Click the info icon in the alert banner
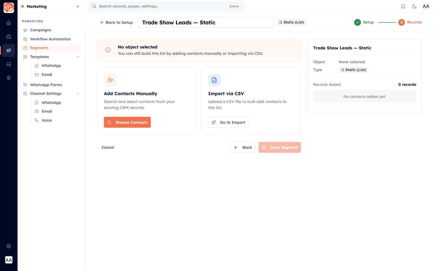The image size is (434, 271). [x=108, y=50]
